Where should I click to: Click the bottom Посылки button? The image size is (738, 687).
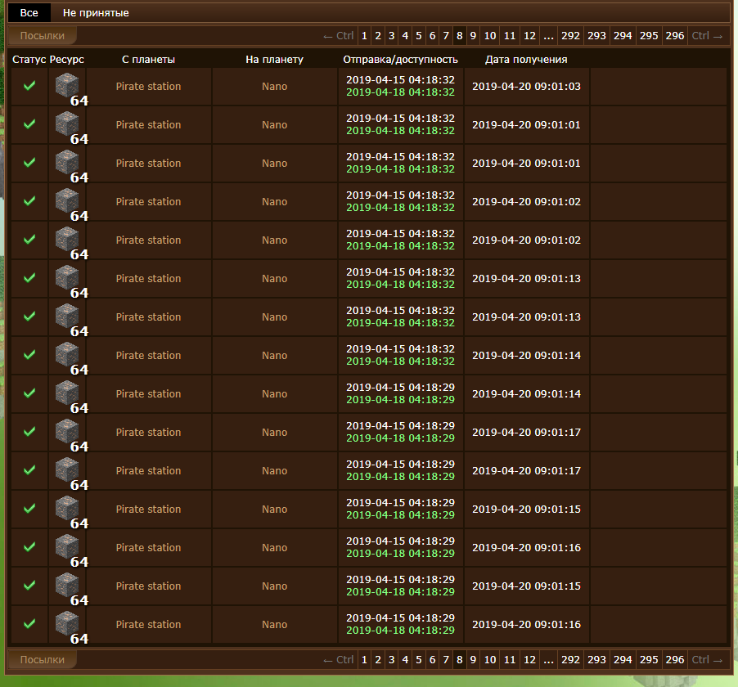[x=43, y=660]
